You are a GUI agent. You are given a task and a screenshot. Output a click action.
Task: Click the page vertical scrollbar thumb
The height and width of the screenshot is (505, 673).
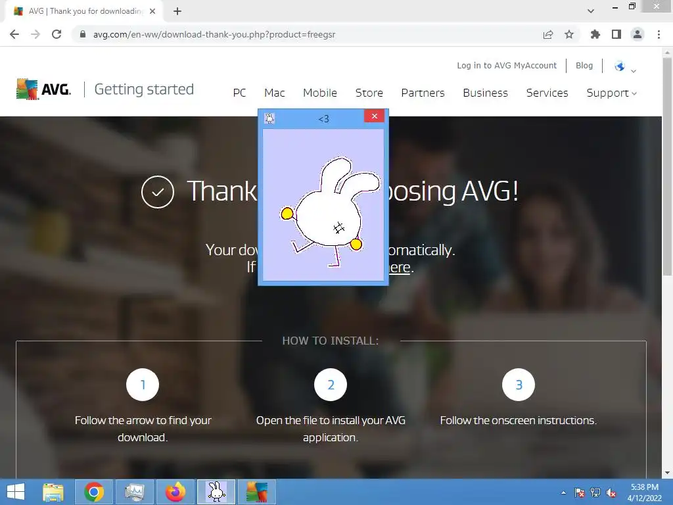click(x=667, y=165)
